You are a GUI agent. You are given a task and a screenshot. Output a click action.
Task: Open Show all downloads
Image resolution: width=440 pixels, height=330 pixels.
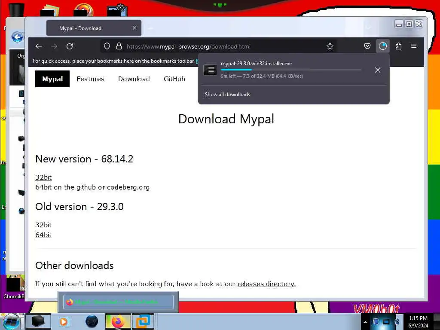pos(227,95)
